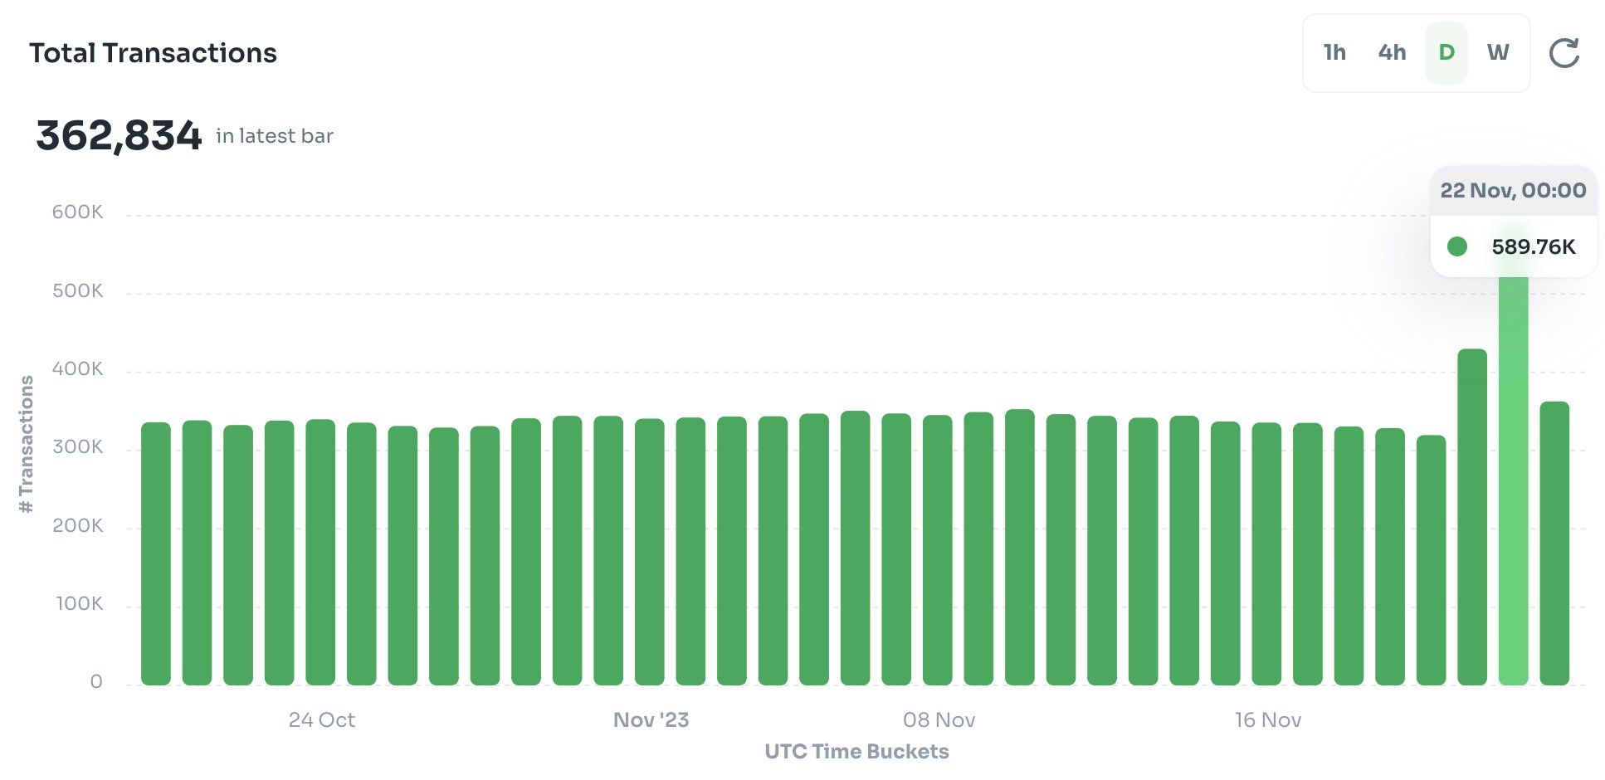Select the 1h interval option
The image size is (1605, 780).
point(1334,53)
